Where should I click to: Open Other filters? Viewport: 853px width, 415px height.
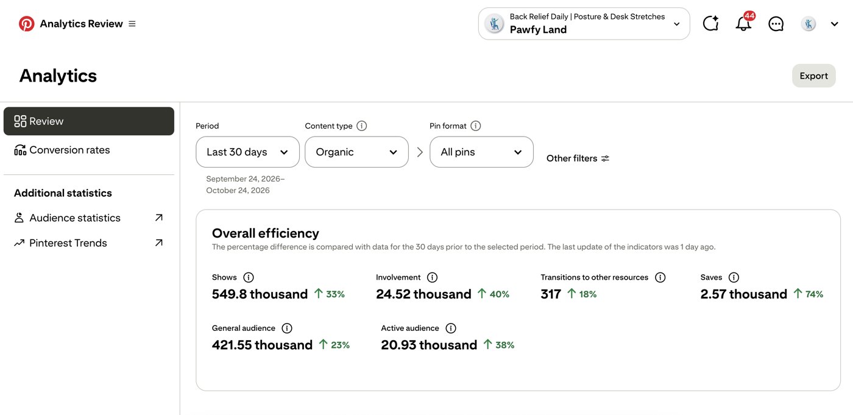(578, 158)
